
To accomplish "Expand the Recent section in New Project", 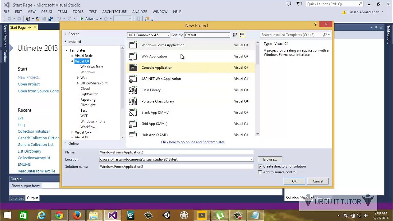I will pos(65,34).
